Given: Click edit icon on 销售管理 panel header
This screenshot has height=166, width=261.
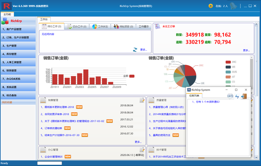Looking at the screenshot, I should click(x=142, y=100).
